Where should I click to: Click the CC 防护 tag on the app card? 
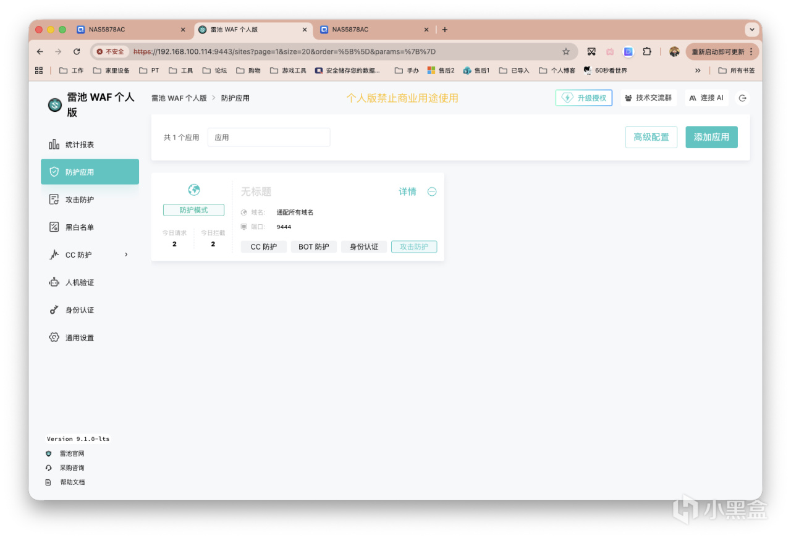tap(264, 247)
